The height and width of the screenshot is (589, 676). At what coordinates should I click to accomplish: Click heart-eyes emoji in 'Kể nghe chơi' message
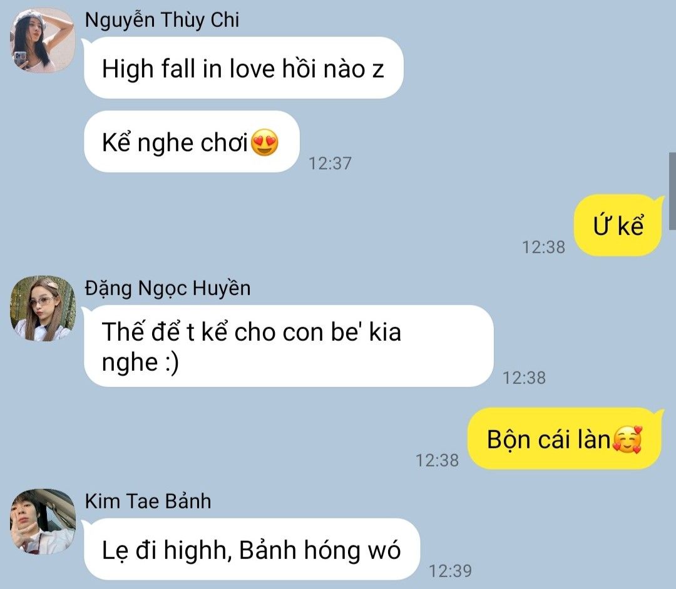pyautogui.click(x=264, y=142)
